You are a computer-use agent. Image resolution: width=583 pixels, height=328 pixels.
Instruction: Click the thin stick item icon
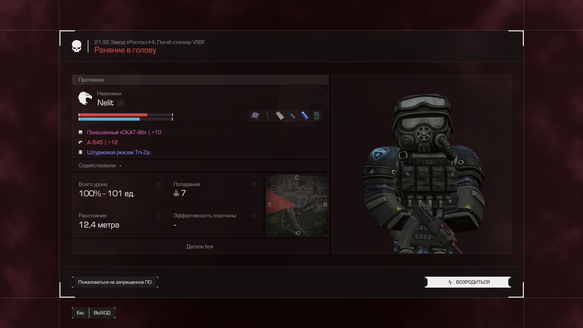pyautogui.click(x=268, y=115)
